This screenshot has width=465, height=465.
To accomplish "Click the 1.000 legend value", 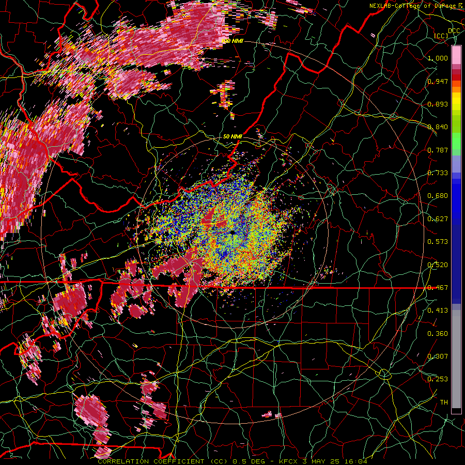I will [438, 58].
